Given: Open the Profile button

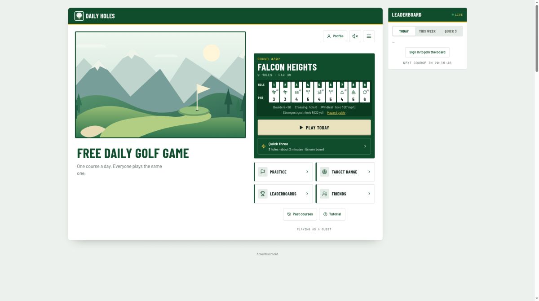Looking at the screenshot, I should point(335,36).
